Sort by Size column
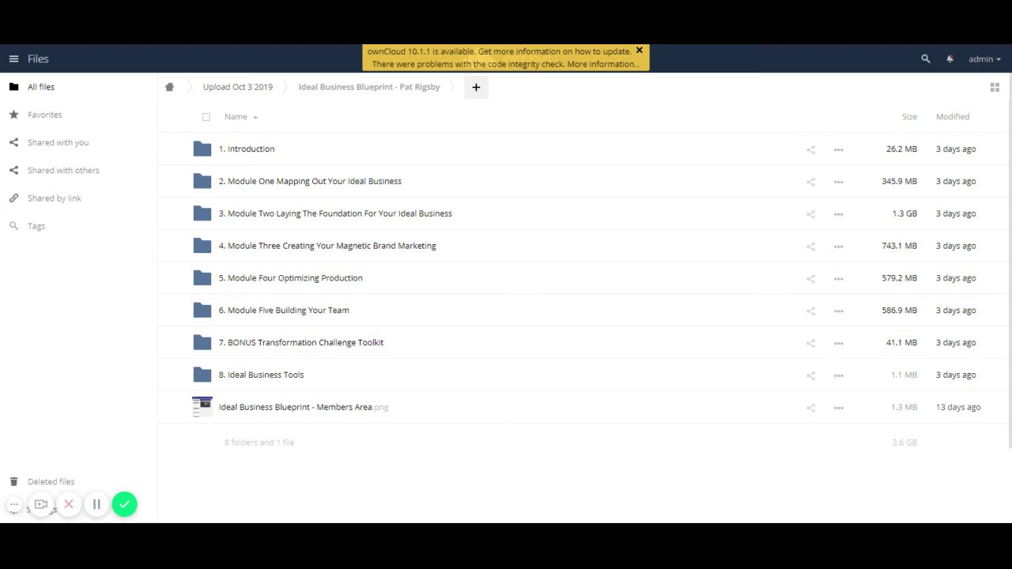 click(x=909, y=116)
